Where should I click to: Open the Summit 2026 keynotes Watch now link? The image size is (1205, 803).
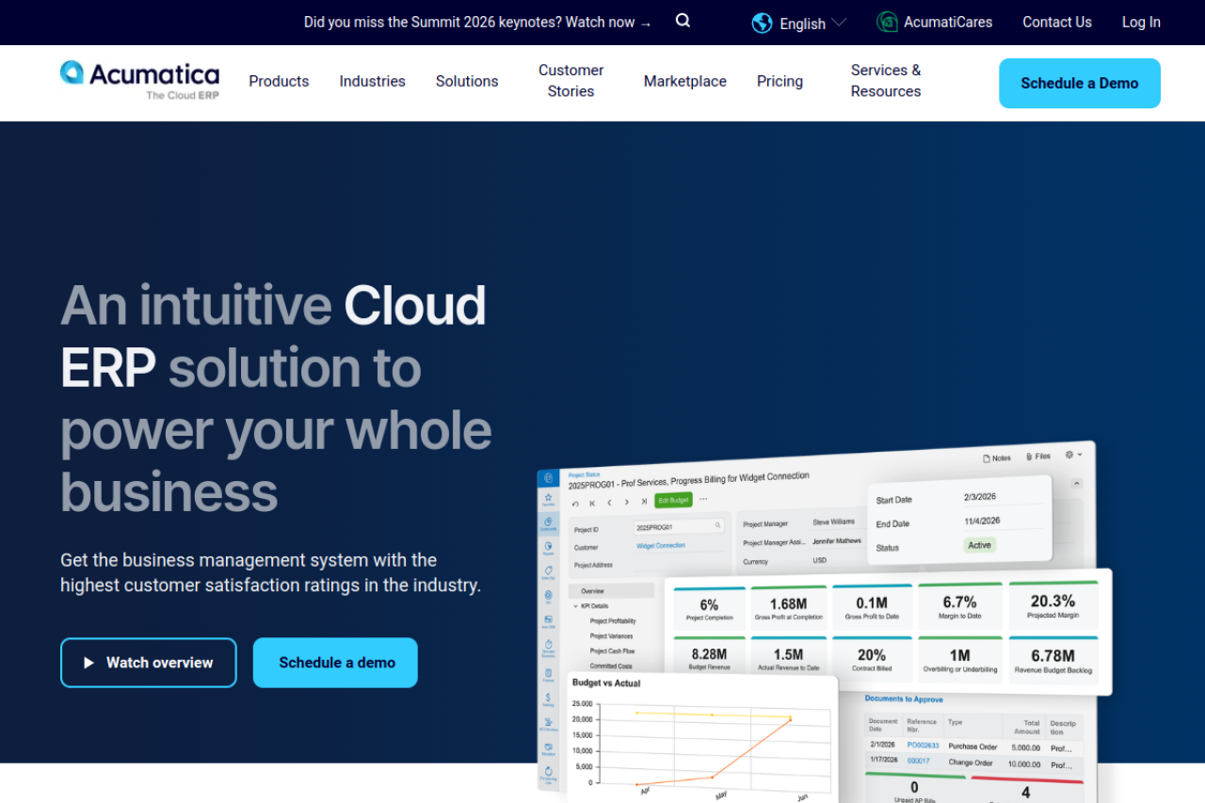click(477, 22)
